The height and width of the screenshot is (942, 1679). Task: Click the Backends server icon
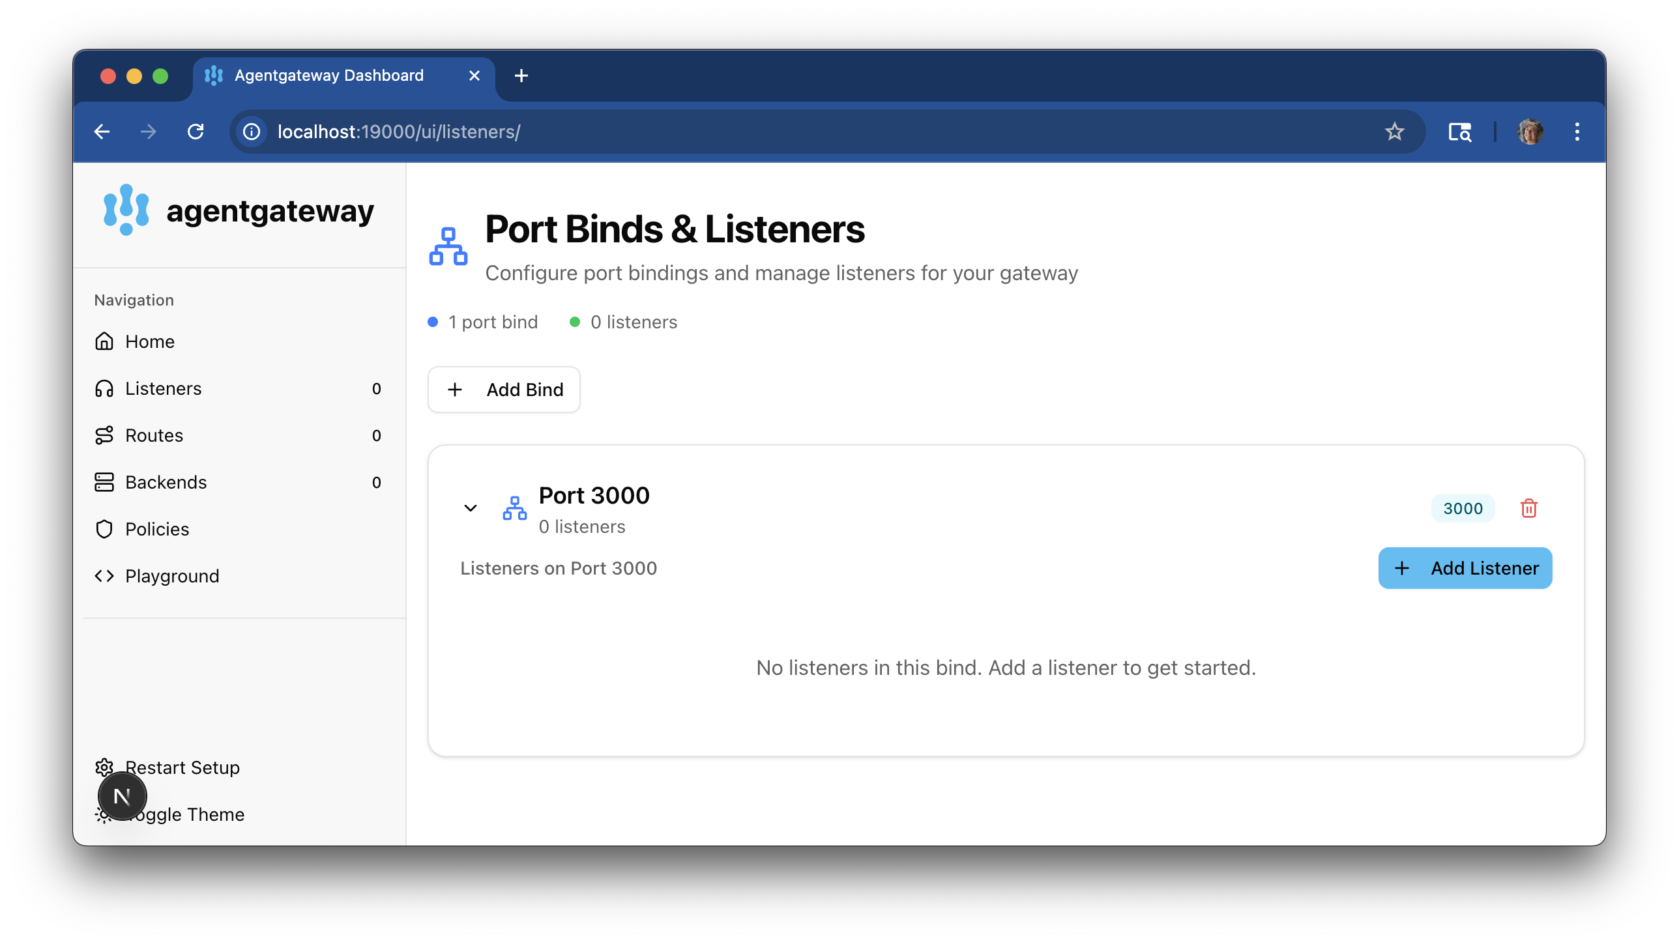(104, 482)
